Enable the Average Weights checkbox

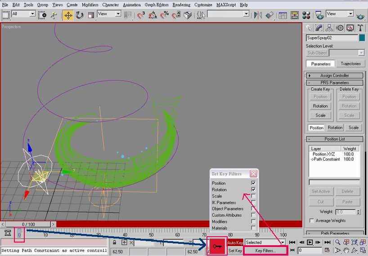tap(312, 221)
